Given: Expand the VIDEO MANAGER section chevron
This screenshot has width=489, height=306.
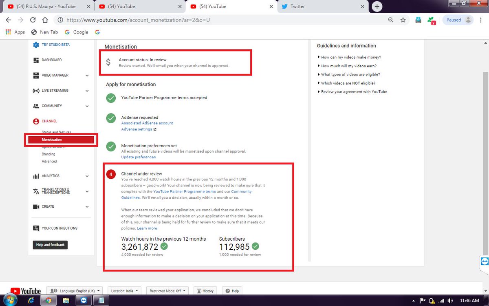Looking at the screenshot, I should click(x=87, y=75).
